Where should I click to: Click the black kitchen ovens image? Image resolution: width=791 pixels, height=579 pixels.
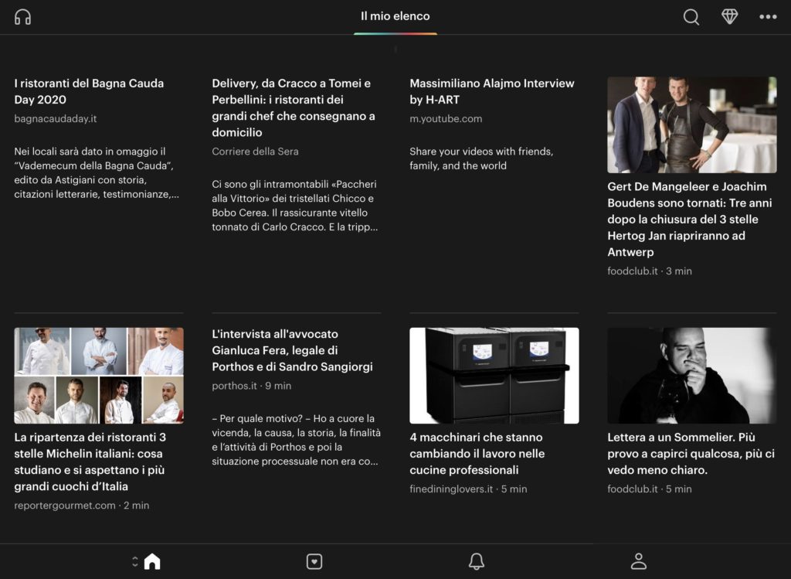coord(494,376)
